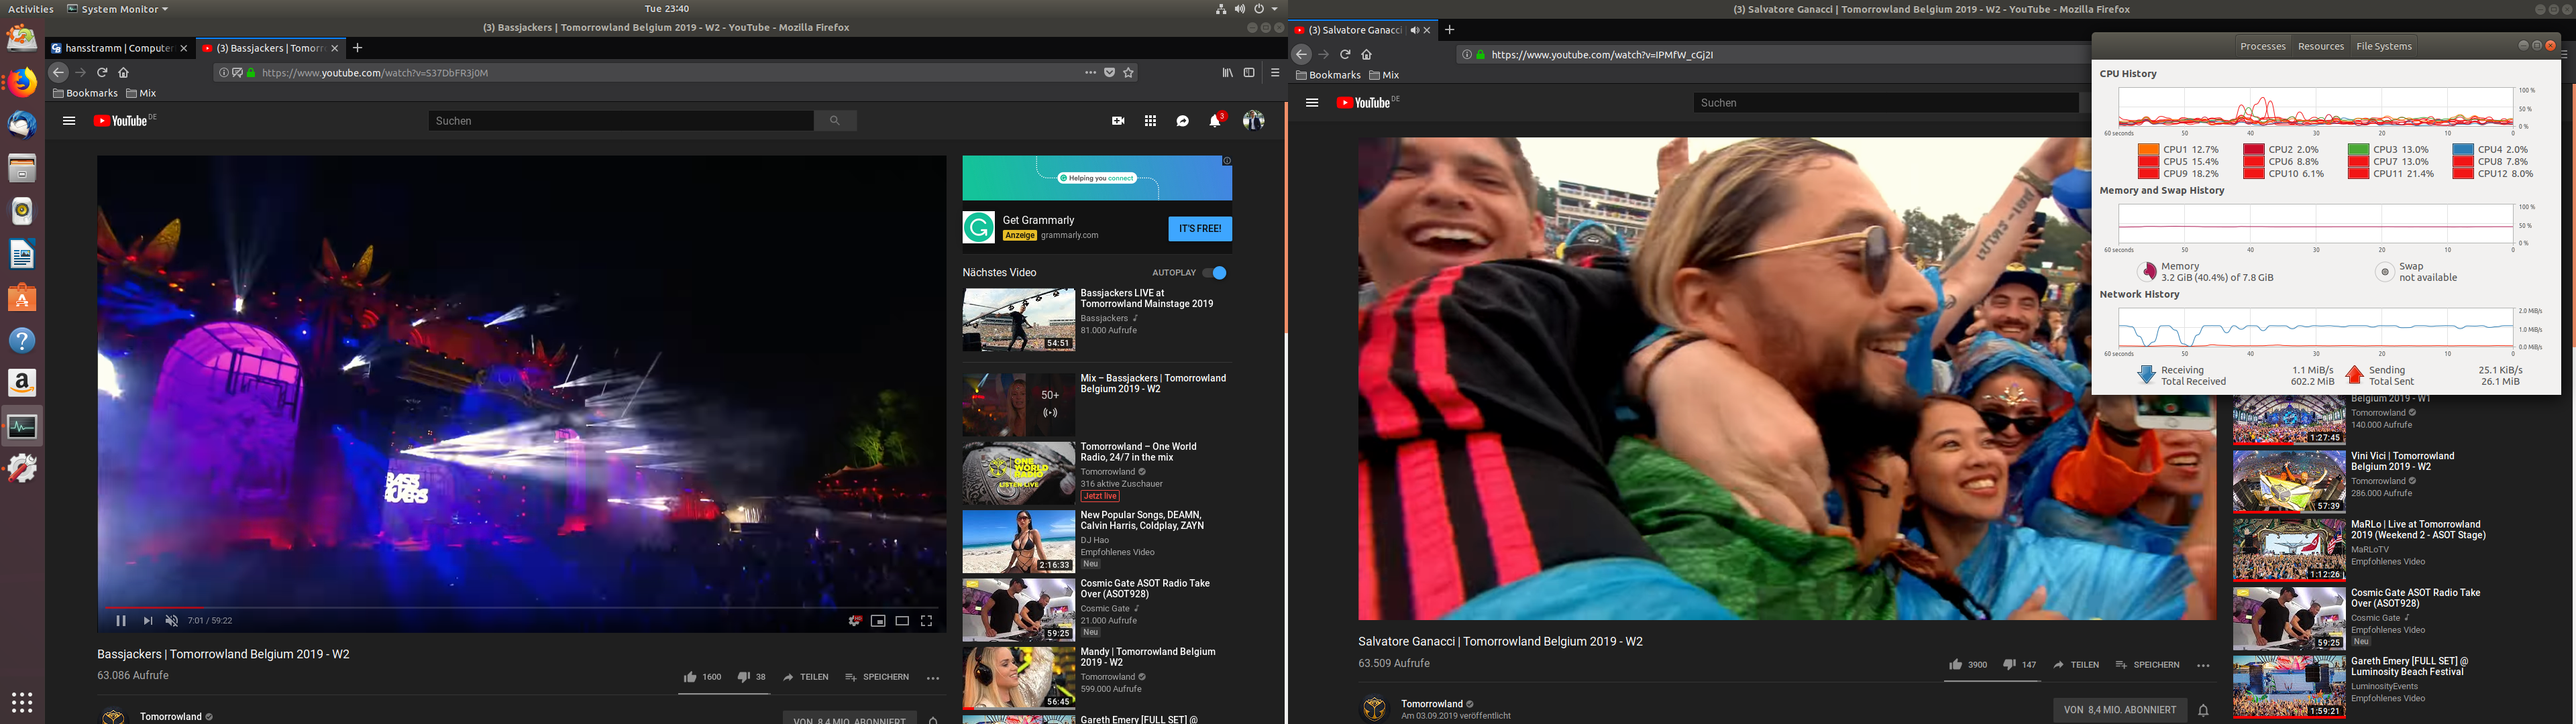Toggle the Autoplay switch off
The image size is (2576, 724).
pyautogui.click(x=1215, y=273)
